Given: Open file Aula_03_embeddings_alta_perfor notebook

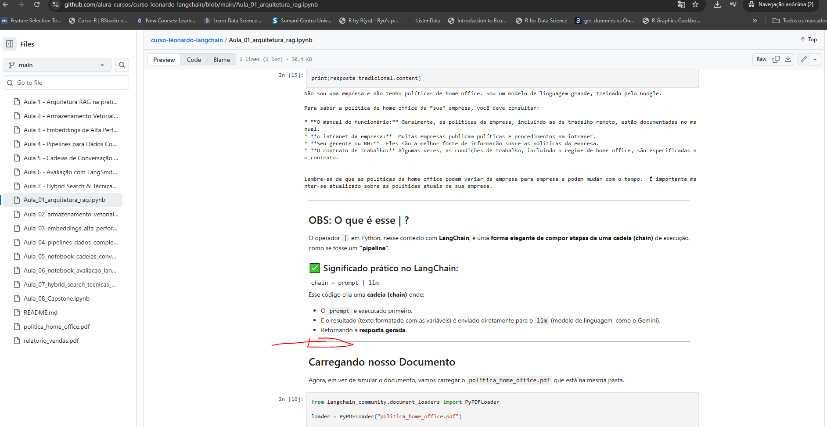Looking at the screenshot, I should tap(70, 228).
